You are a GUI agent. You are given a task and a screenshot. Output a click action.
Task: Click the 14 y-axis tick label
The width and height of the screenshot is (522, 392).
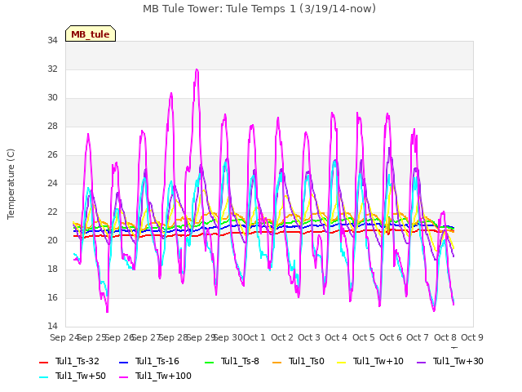(x=52, y=326)
